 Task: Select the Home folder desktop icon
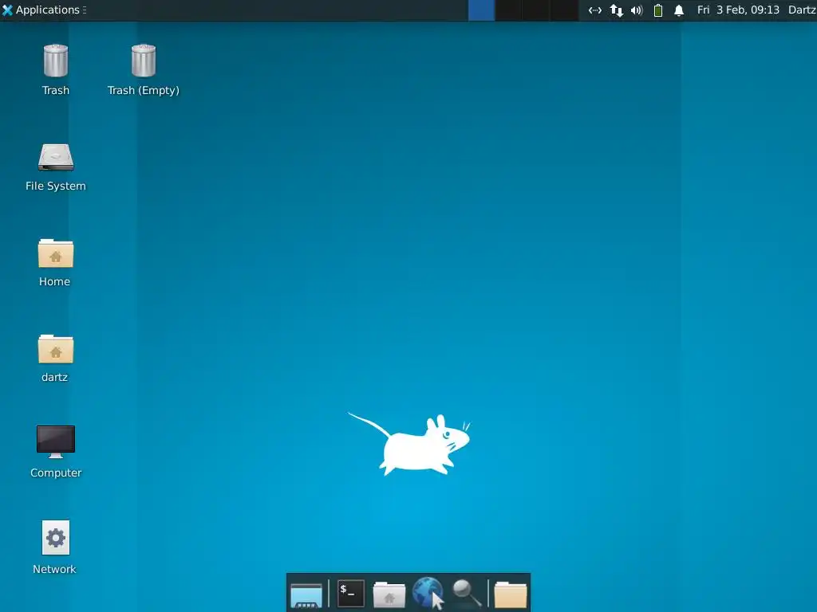coord(55,263)
